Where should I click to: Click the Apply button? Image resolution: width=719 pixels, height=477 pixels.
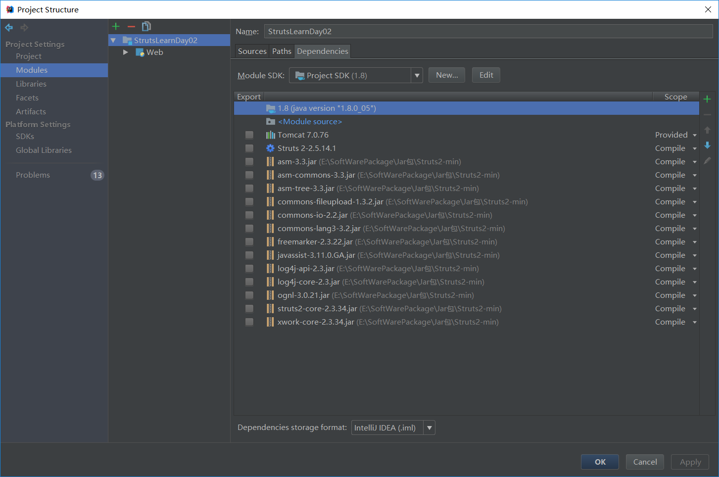click(x=690, y=462)
